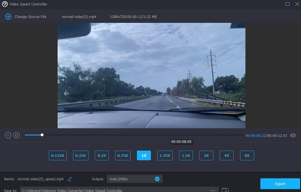The height and width of the screenshot is (192, 301).
Task: Switch speed to 2X
Action: pyautogui.click(x=206, y=156)
